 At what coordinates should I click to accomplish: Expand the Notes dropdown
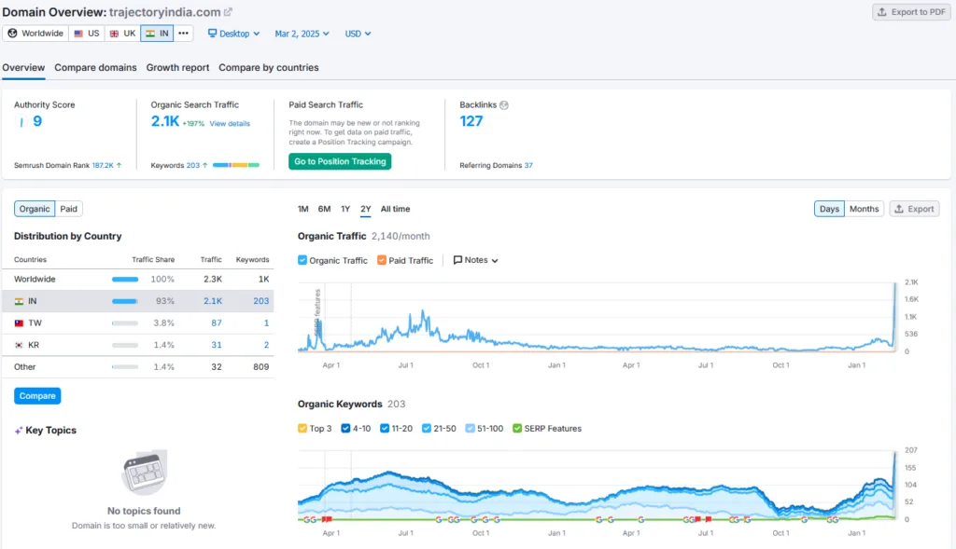tap(475, 260)
